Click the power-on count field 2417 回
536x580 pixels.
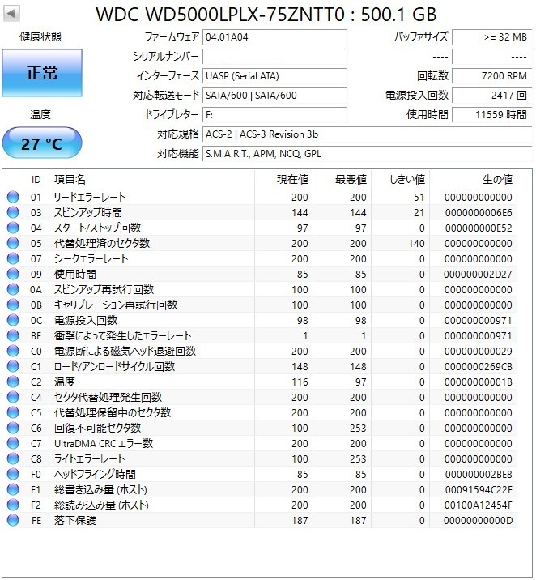491,96
